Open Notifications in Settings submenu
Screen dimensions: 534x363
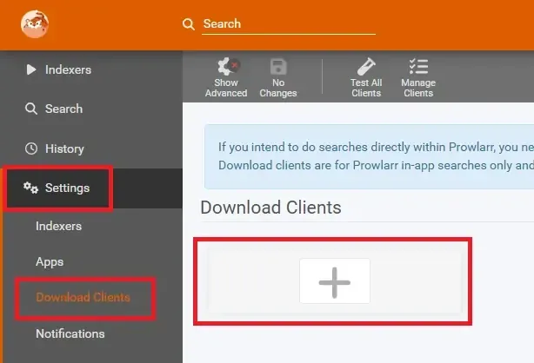(70, 333)
